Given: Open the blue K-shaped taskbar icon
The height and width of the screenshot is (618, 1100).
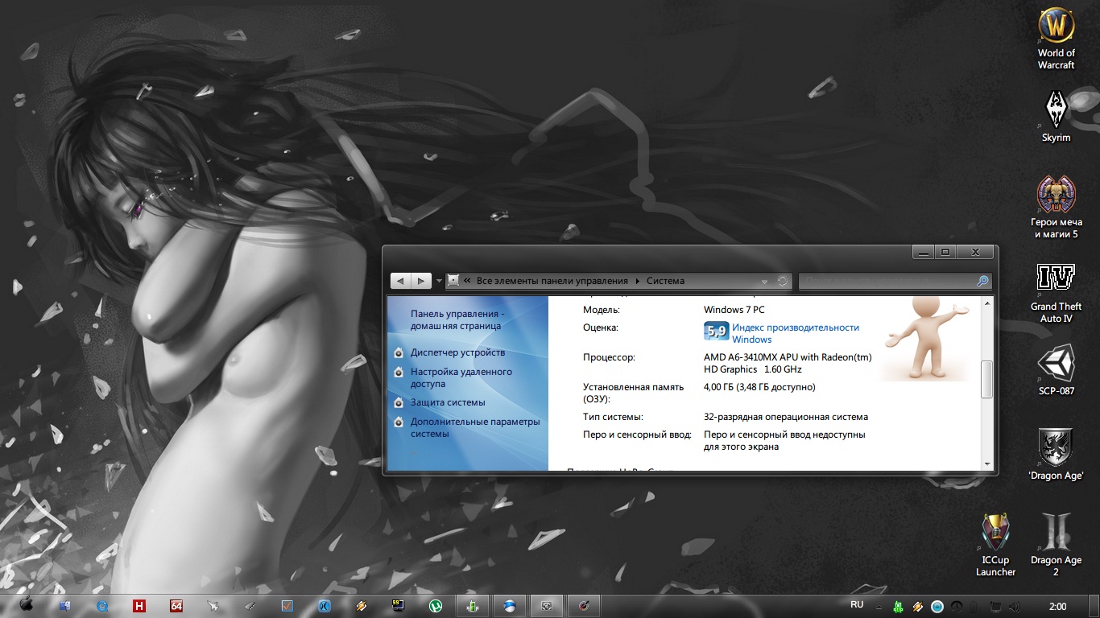Looking at the screenshot, I should (325, 605).
